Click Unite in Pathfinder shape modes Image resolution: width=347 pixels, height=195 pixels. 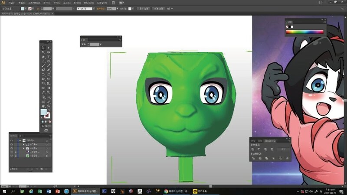[x=253, y=149]
